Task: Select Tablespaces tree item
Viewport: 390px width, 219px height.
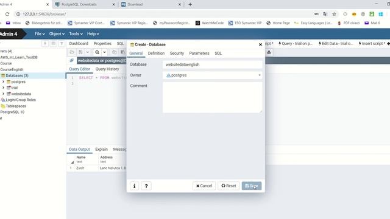Action: [x=16, y=106]
